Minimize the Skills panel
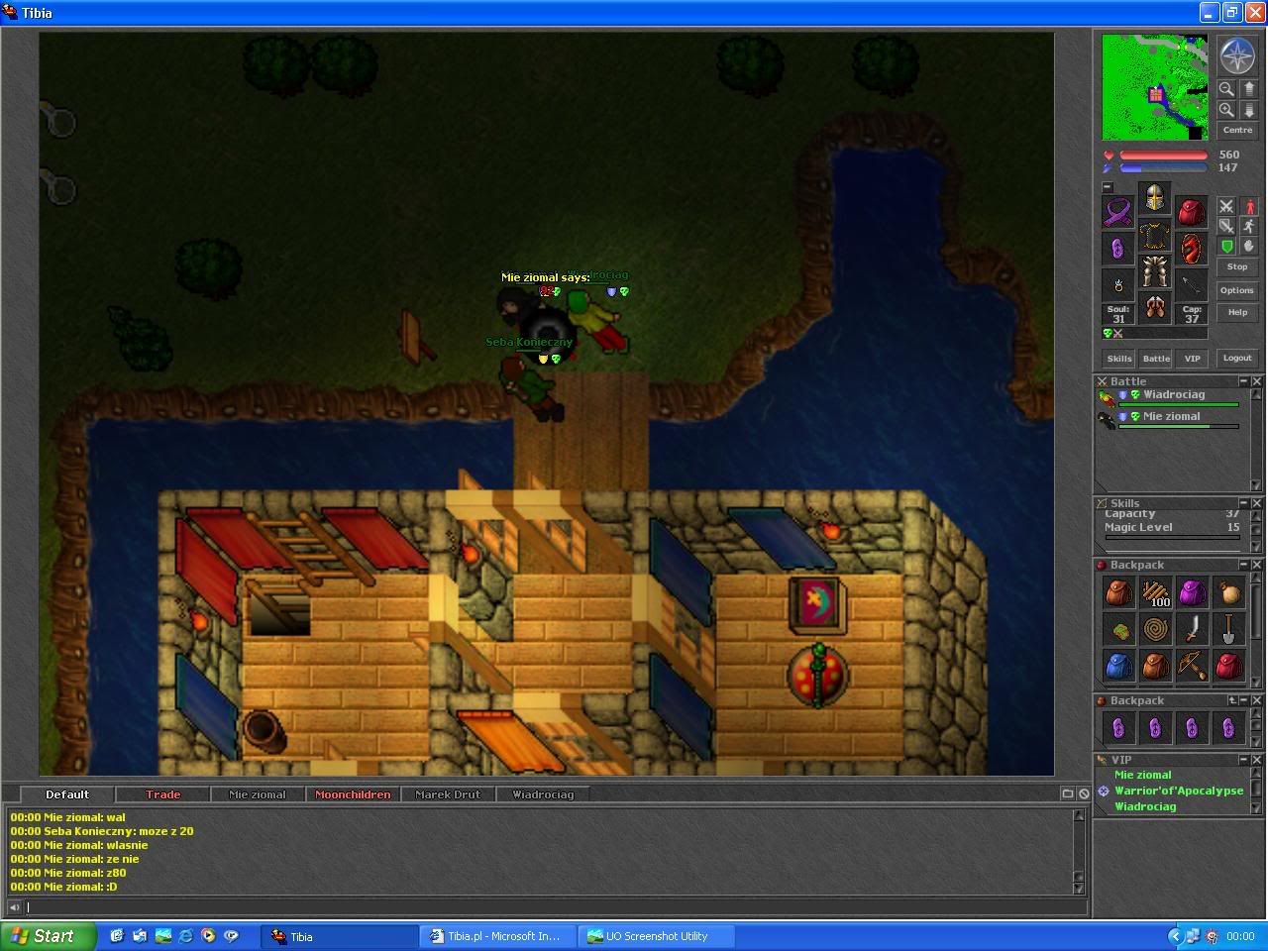The height and width of the screenshot is (951, 1268). [x=1244, y=503]
